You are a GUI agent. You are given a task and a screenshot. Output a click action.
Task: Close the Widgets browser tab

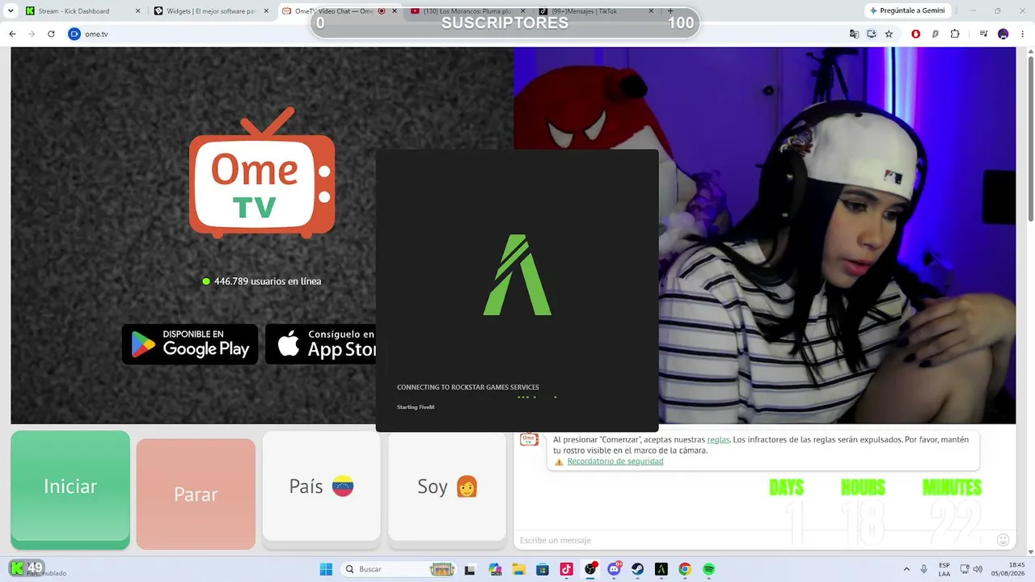(267, 11)
